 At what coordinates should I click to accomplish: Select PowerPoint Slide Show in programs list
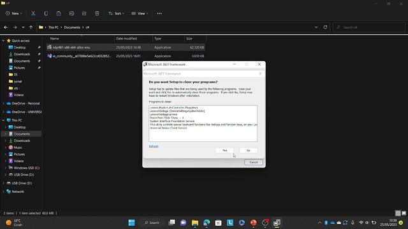click(166, 118)
